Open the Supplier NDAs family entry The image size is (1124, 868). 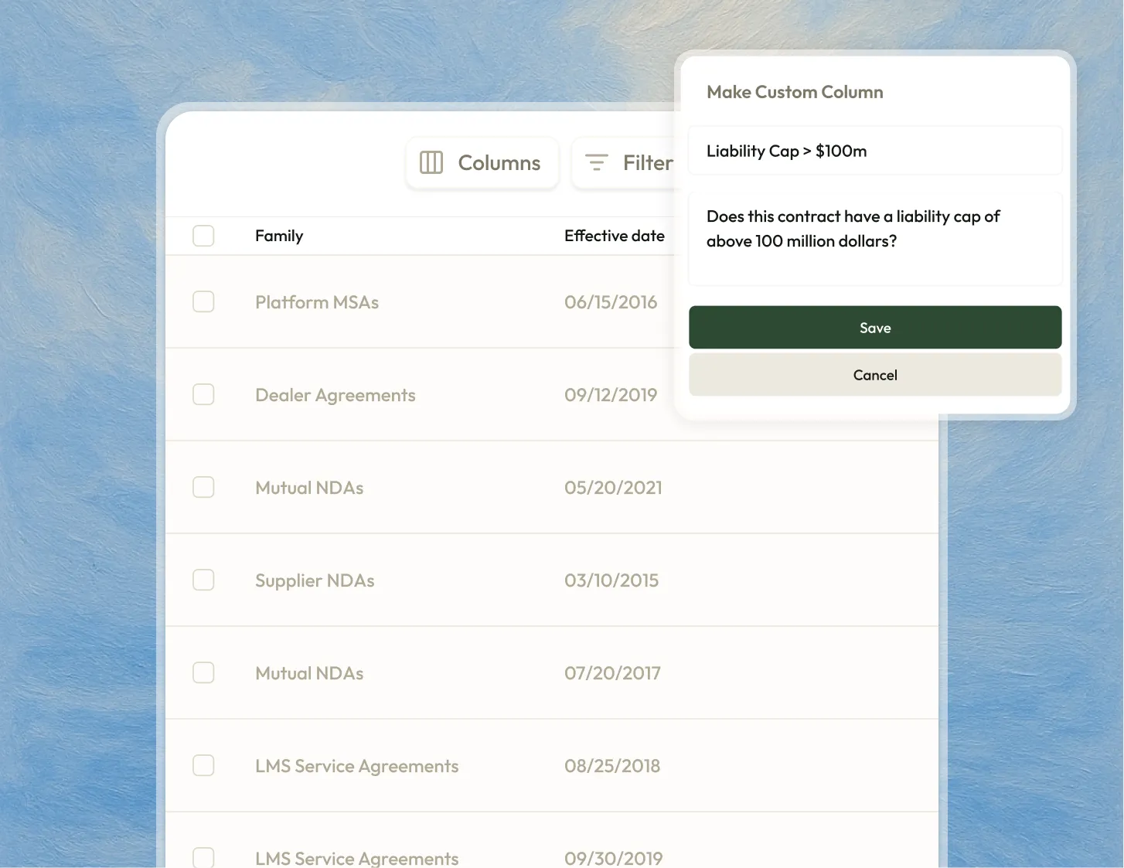[315, 580]
